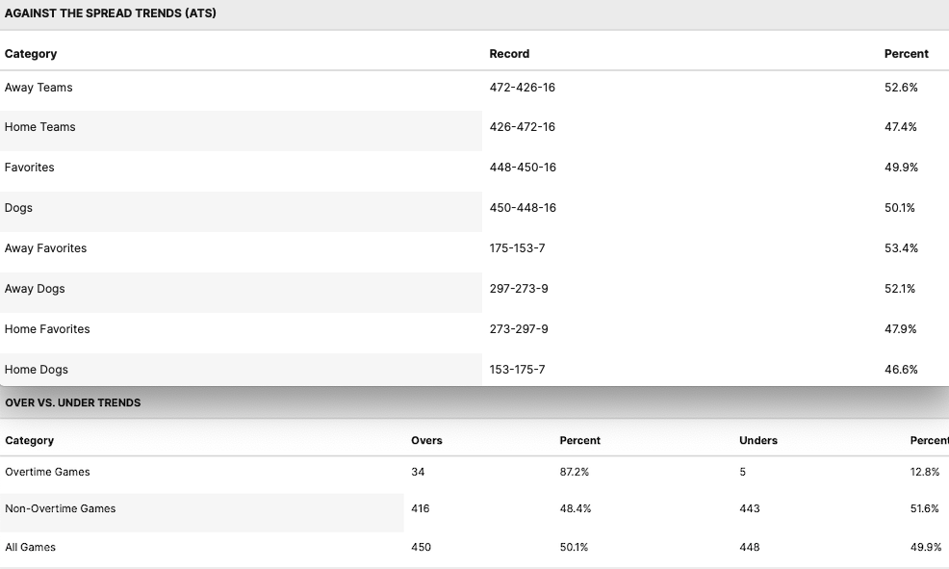Click the All Games row label
The height and width of the screenshot is (569, 949).
pyautogui.click(x=30, y=547)
